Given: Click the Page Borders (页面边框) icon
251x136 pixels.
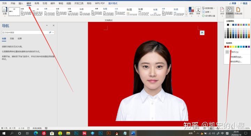Looking at the screenshot, I should click(x=238, y=11).
